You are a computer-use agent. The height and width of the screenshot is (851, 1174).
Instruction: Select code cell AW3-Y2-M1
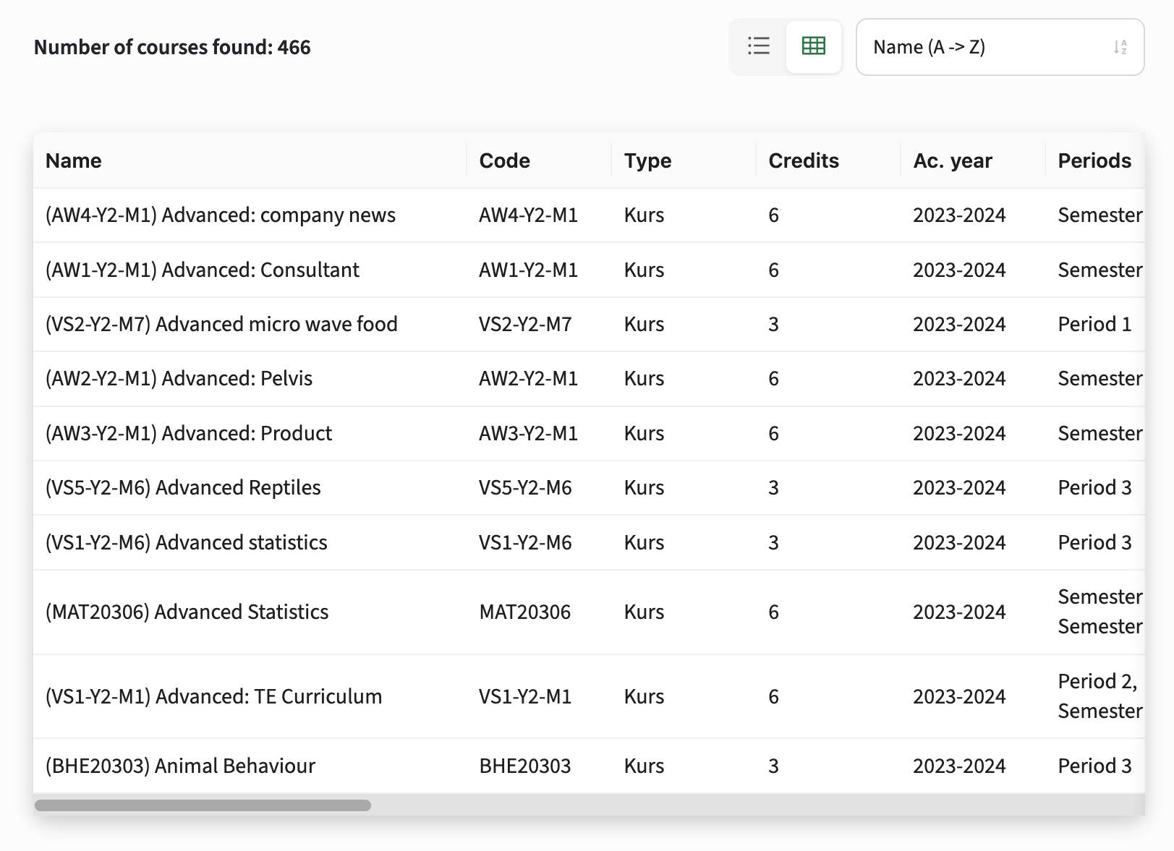coord(529,433)
